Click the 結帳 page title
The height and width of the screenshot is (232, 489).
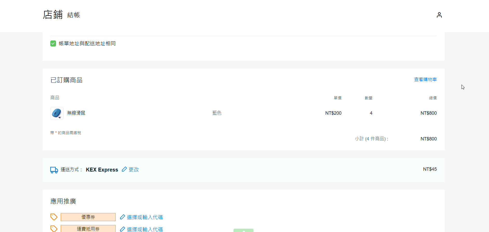click(x=74, y=15)
